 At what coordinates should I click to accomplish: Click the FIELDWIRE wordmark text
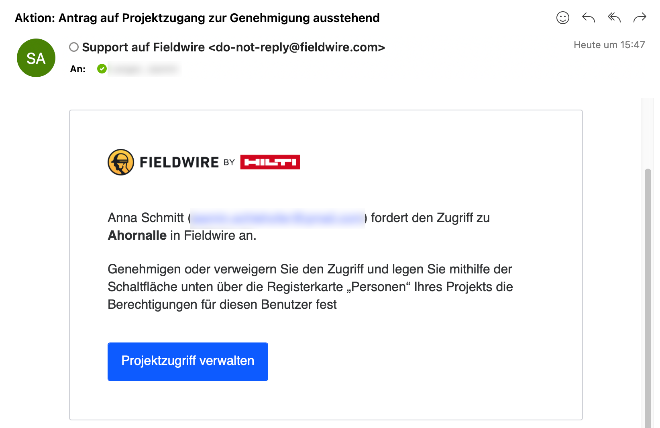click(x=179, y=163)
